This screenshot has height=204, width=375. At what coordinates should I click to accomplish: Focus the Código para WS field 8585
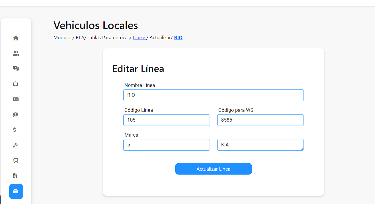click(261, 120)
